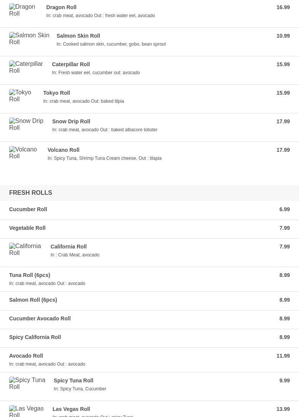
Task: Click the Salmon Skin Roll image thumbnail
Action: pos(30,39)
